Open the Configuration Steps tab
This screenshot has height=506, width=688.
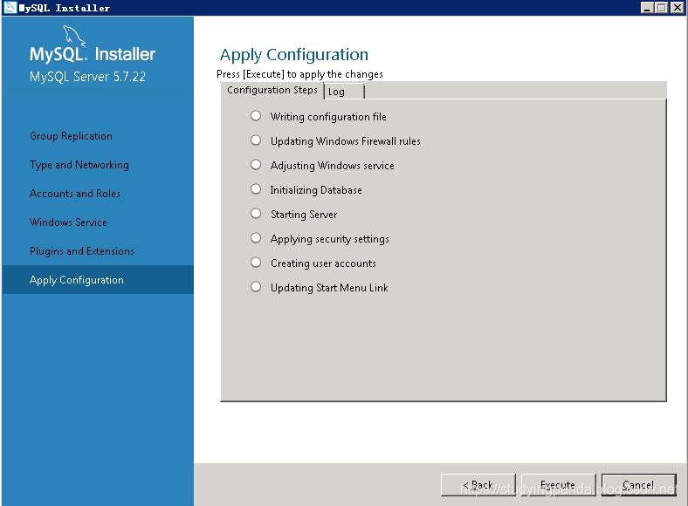coord(272,91)
